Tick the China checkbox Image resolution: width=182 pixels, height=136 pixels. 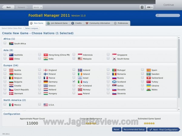pos(5,58)
